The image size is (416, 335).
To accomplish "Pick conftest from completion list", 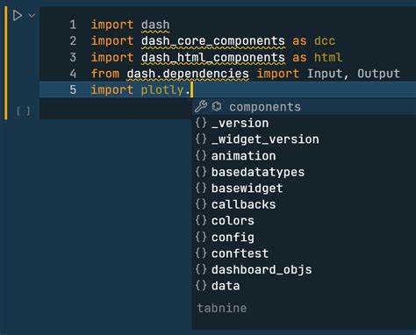I will click(x=304, y=253).
